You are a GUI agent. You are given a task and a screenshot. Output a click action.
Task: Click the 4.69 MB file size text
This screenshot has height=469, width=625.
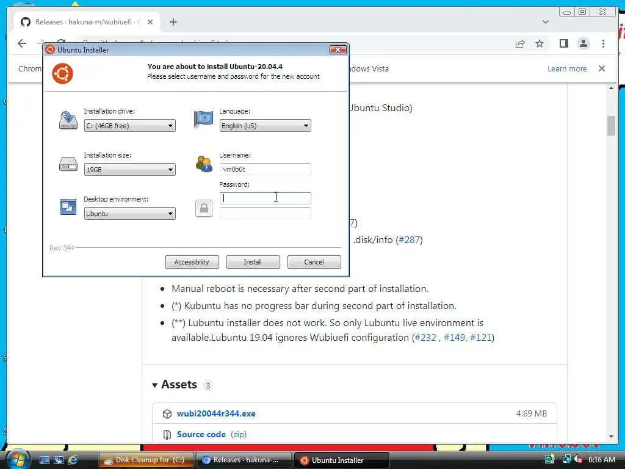532,413
